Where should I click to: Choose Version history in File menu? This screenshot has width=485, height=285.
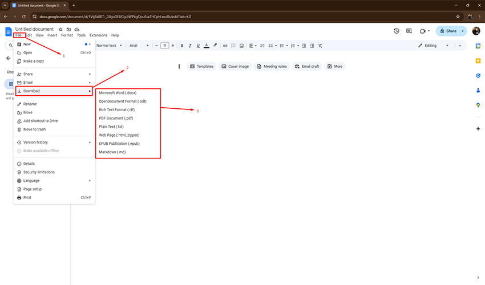[54, 142]
